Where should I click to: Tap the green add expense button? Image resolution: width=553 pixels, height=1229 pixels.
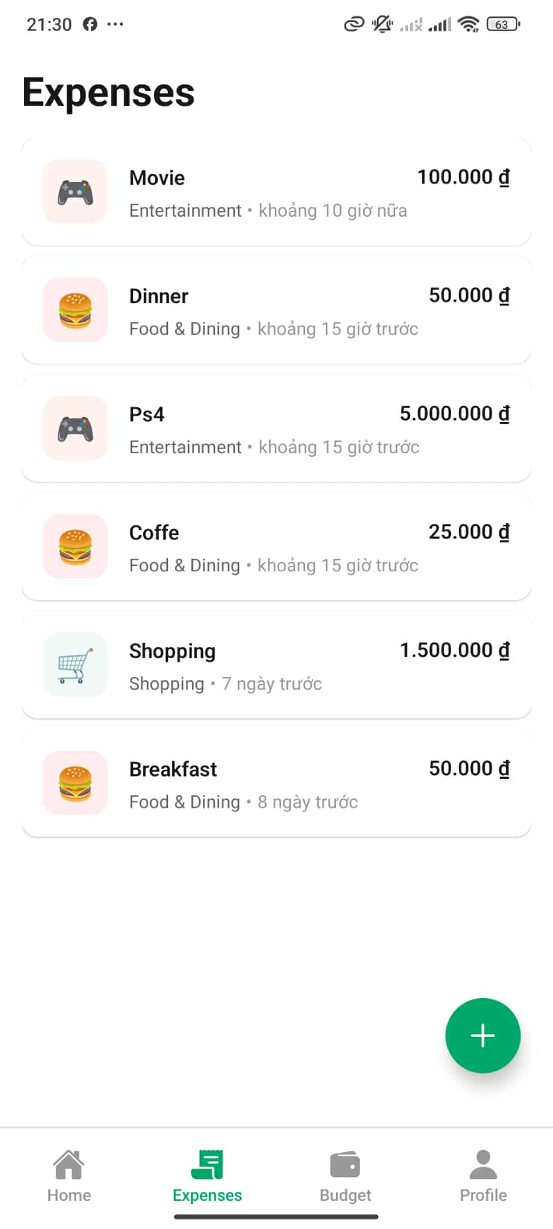tap(482, 1035)
